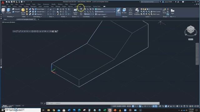Switch to the Solid ribbon tab
Image resolution: width=200 pixels, height=112 pixels.
(9, 6)
